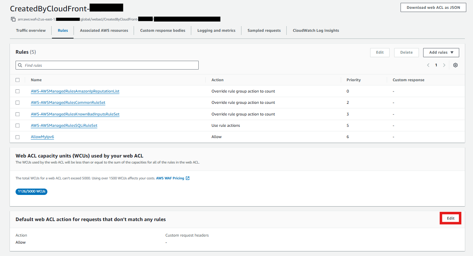Click the Priority column header
The image size is (473, 256).
pos(354,80)
